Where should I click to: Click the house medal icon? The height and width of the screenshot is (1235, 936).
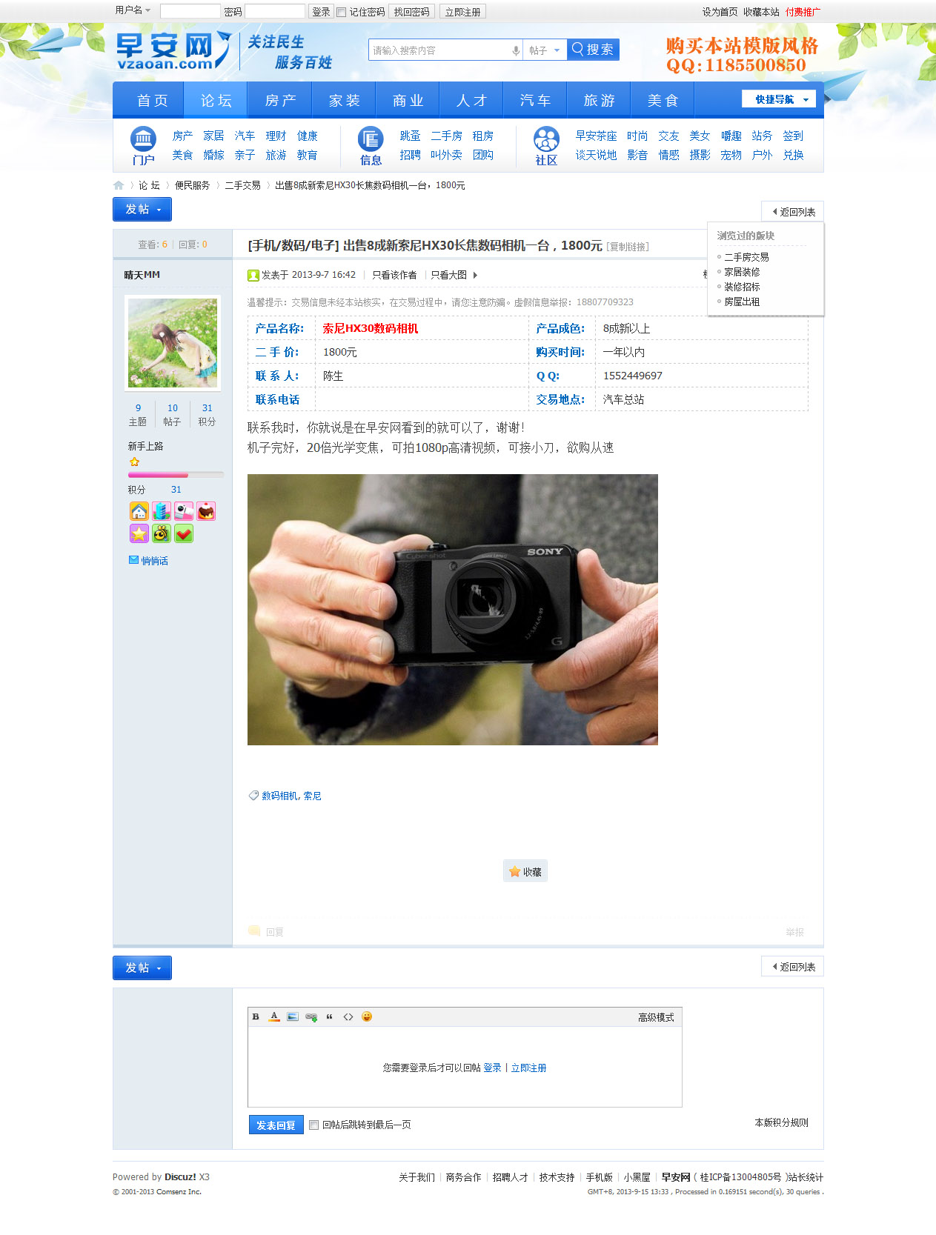click(x=139, y=511)
